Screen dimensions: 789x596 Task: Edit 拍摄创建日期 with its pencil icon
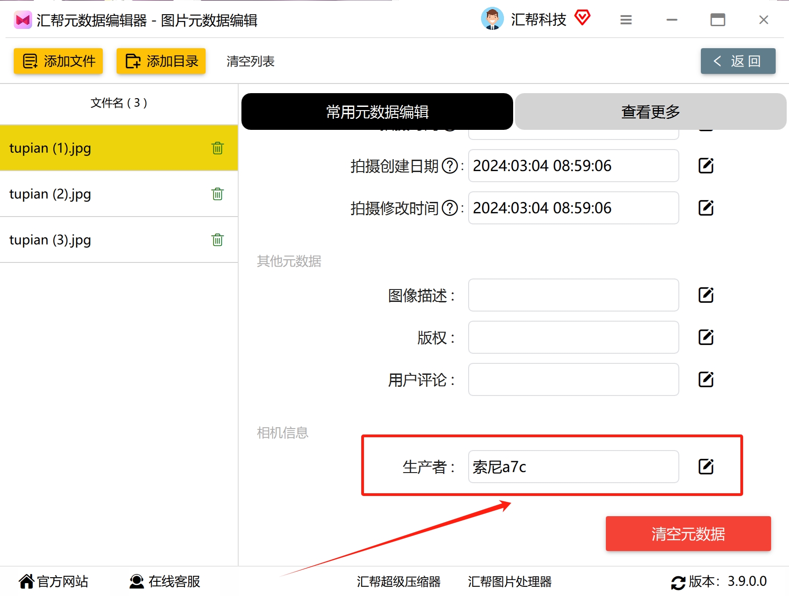click(x=706, y=166)
